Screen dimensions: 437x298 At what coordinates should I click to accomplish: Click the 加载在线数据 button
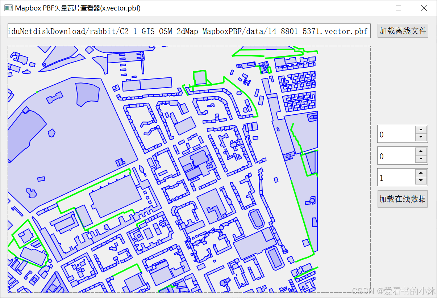click(x=403, y=199)
